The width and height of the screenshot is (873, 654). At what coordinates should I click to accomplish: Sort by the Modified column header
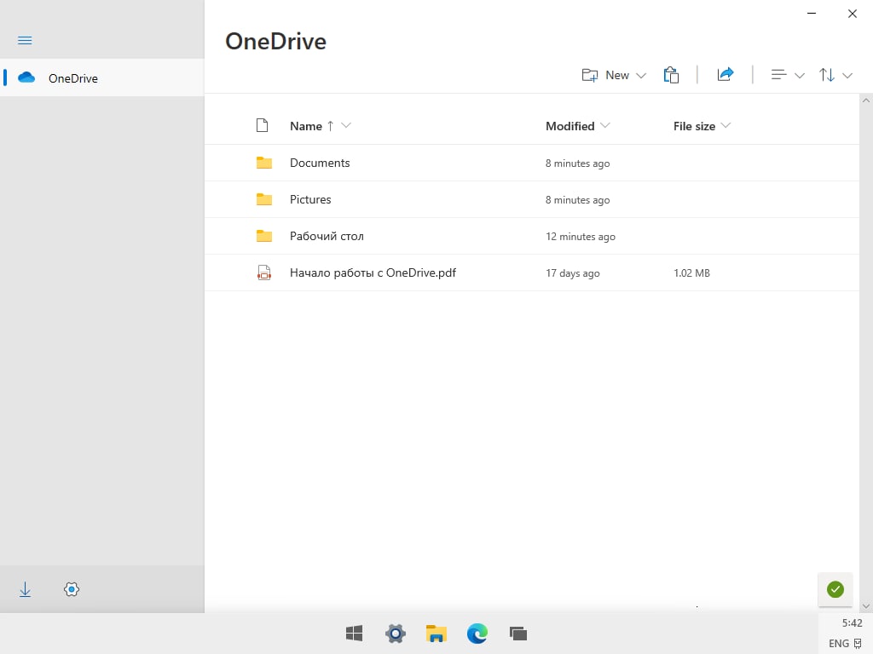(569, 126)
